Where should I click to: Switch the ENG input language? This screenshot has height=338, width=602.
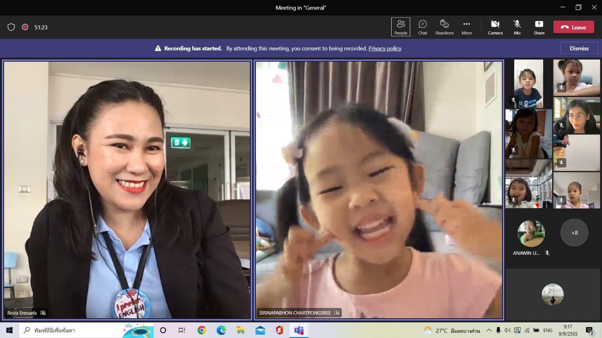tap(547, 330)
